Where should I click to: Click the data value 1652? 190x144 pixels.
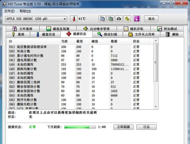[x=114, y=91]
